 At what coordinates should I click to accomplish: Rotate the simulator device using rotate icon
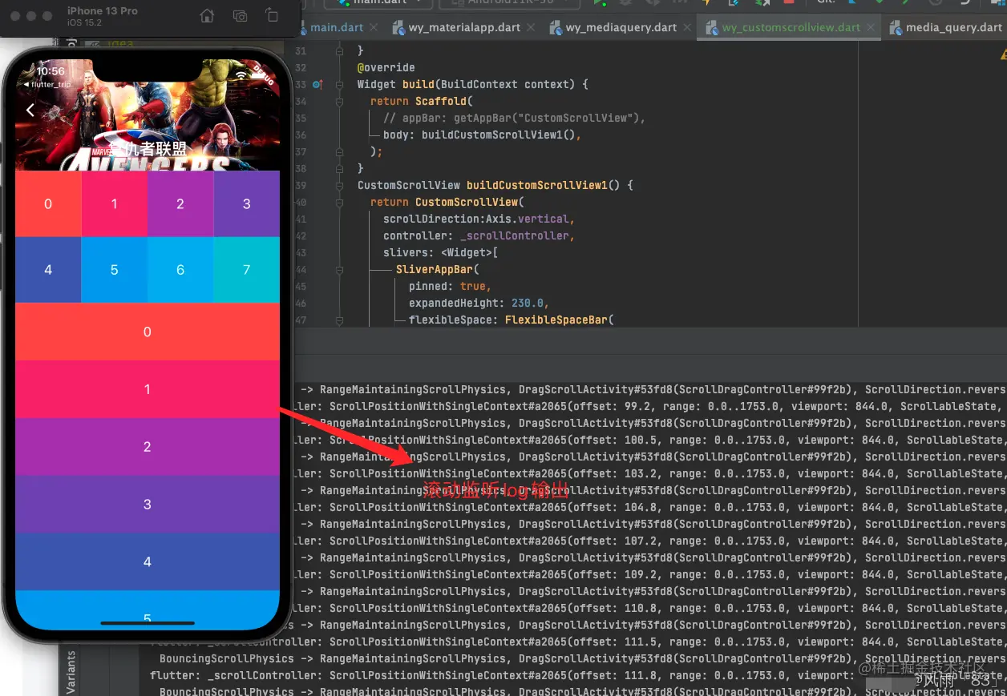(272, 16)
